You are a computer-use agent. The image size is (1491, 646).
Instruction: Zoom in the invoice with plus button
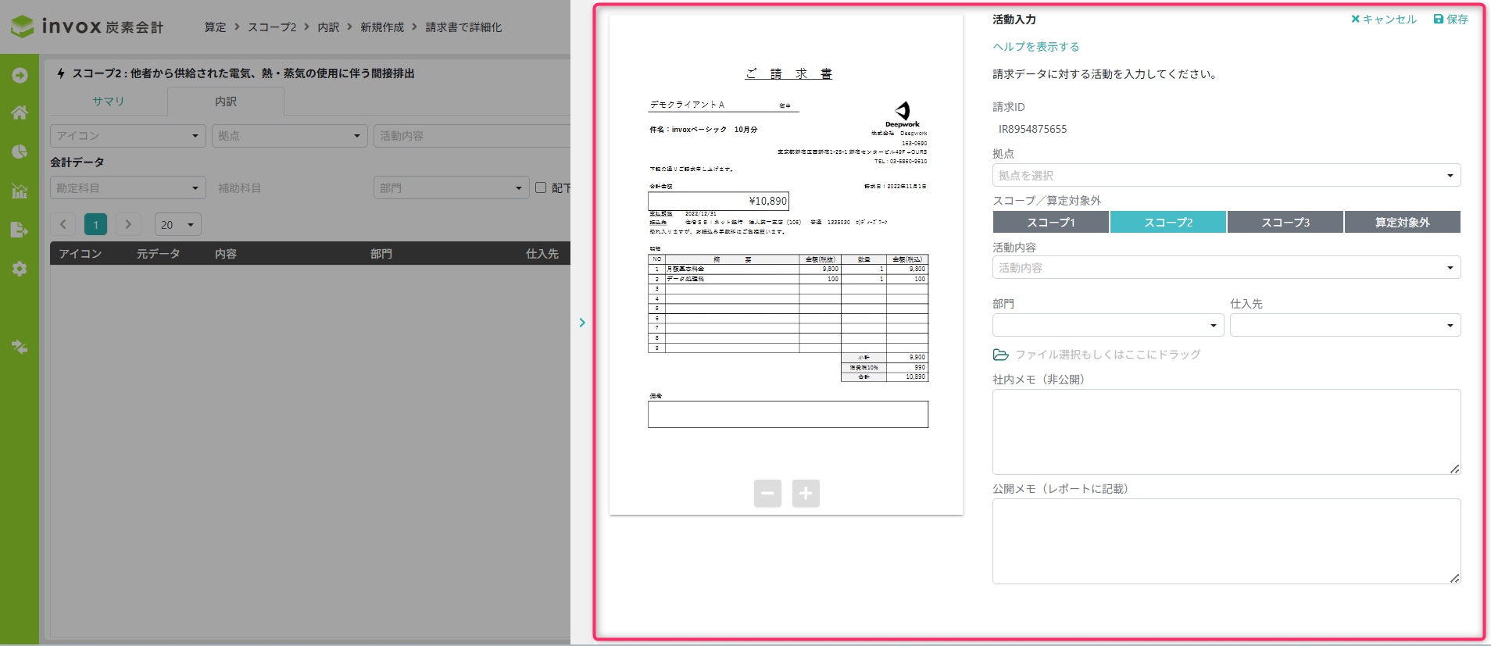[806, 493]
